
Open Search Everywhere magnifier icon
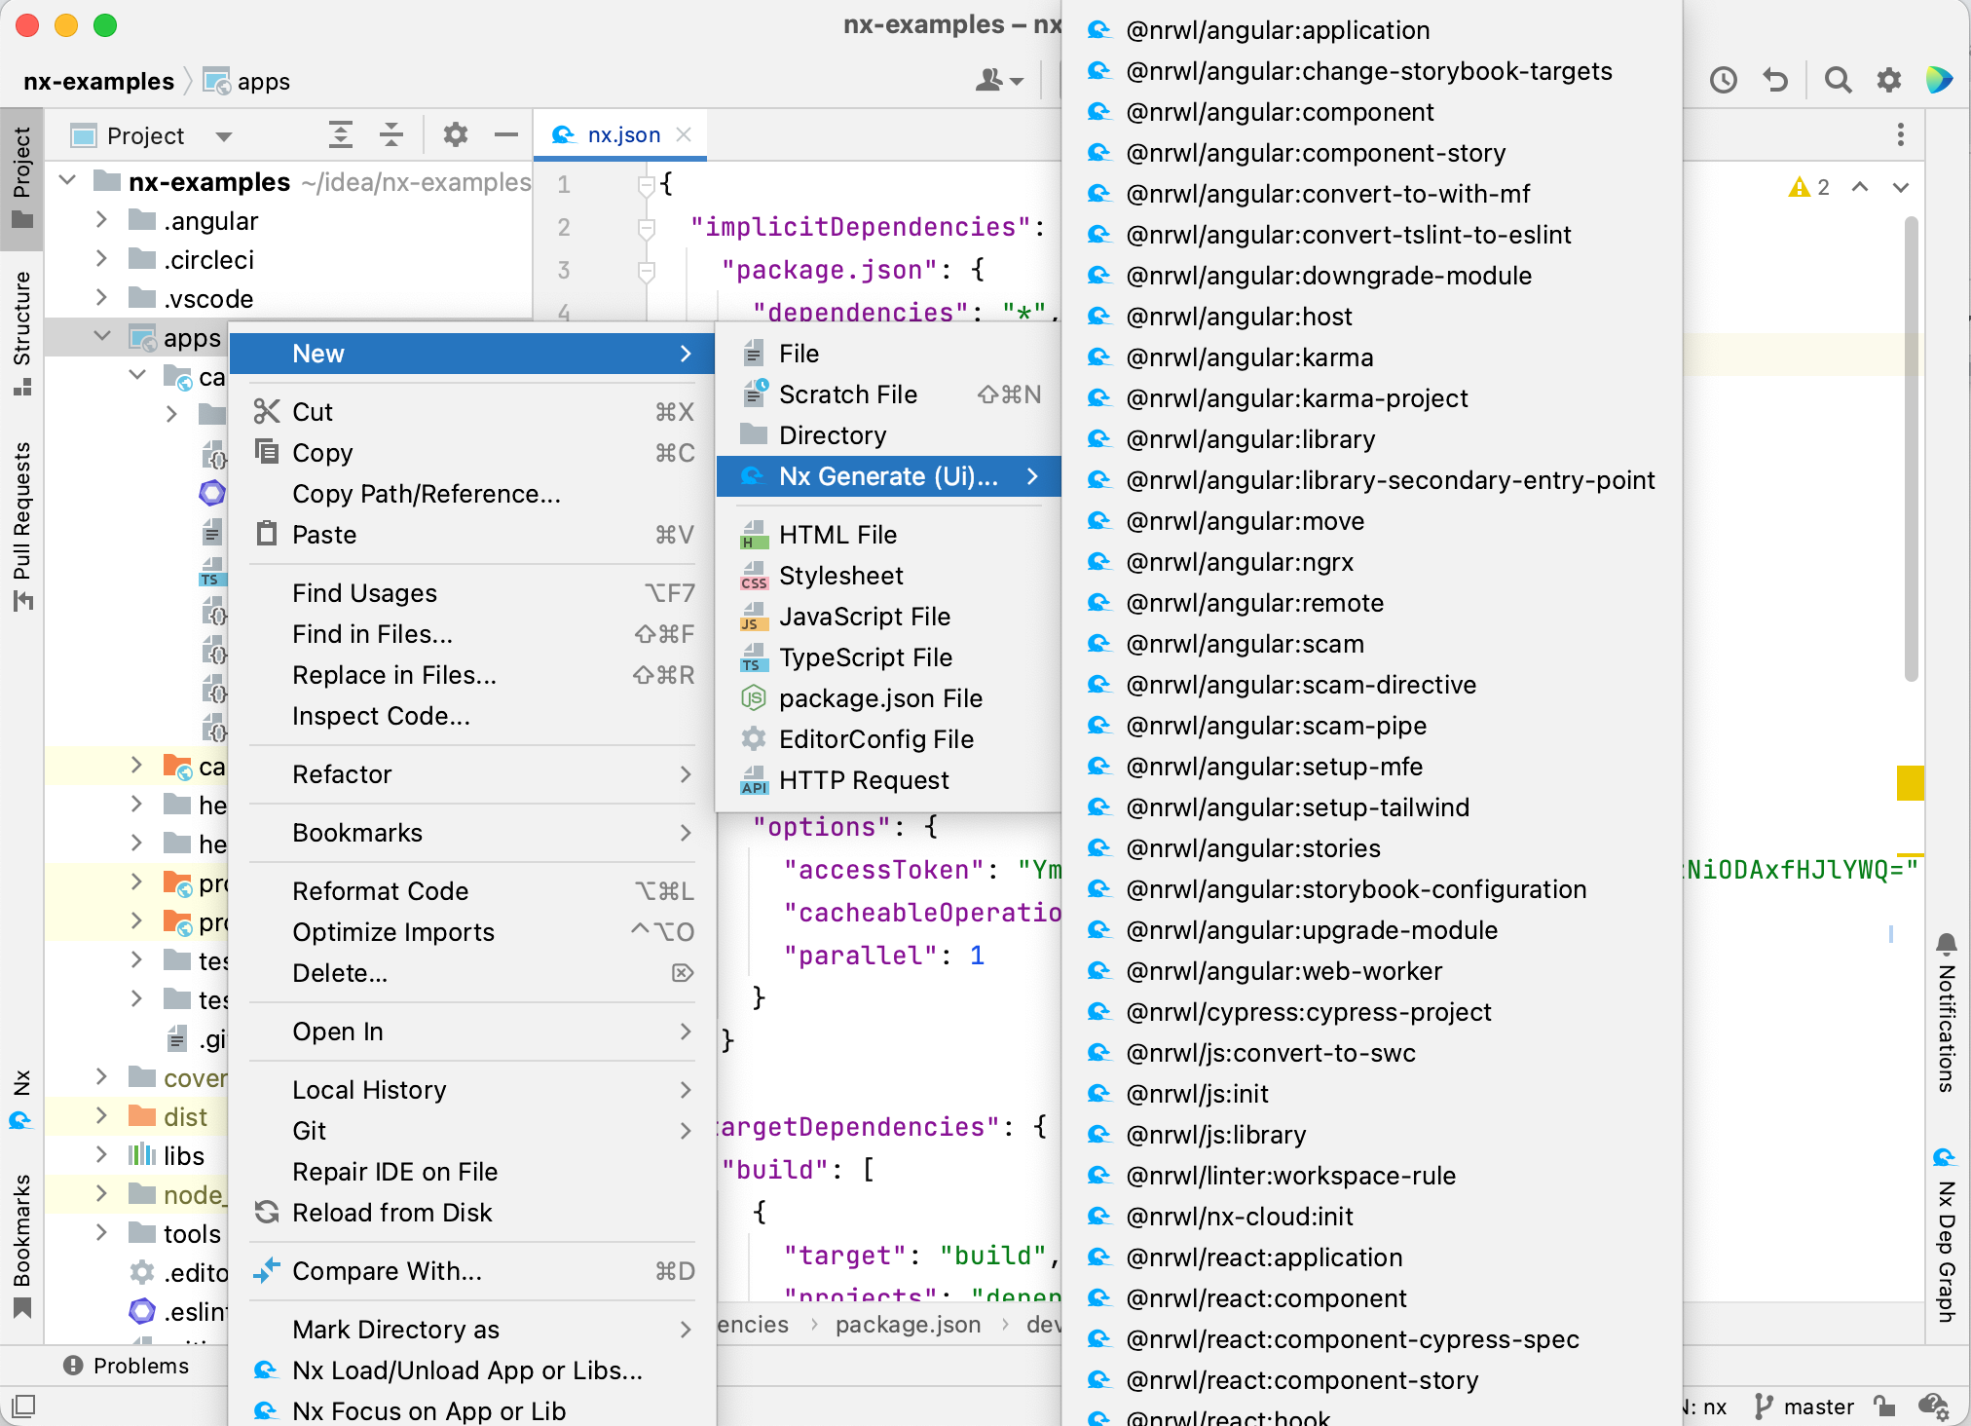click(1838, 80)
